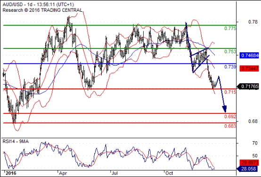Click the blue downward forecast arrowhead

point(224,109)
